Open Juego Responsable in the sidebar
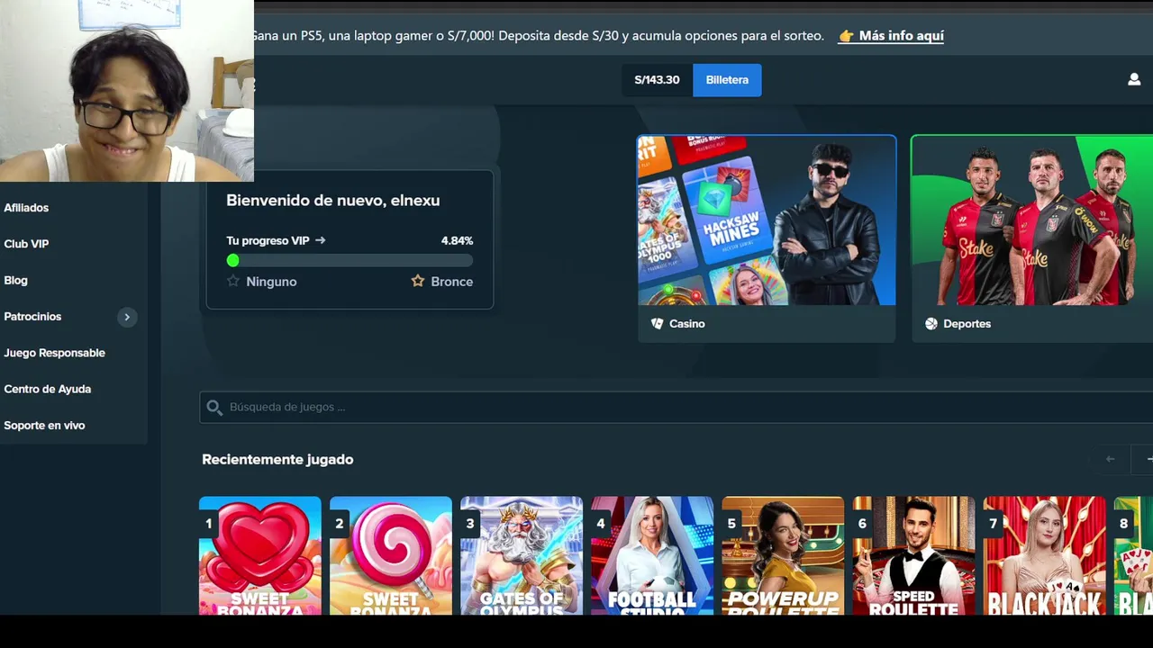This screenshot has width=1153, height=648. click(x=54, y=353)
